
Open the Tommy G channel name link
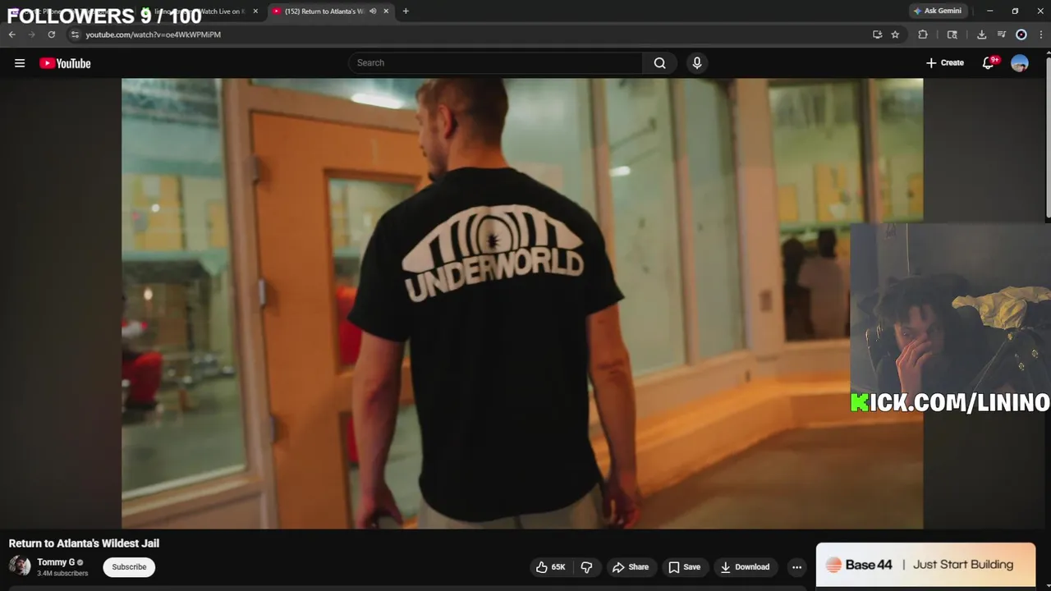[56, 562]
